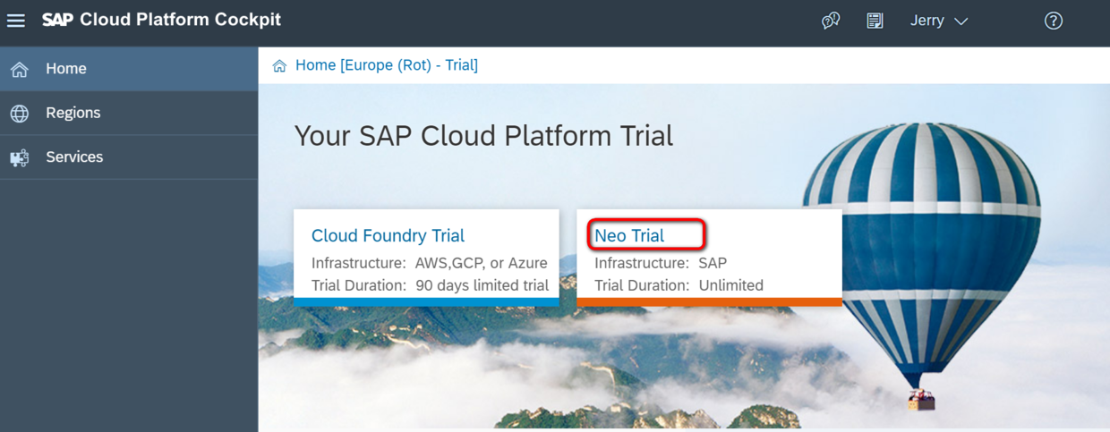Viewport: 1110px width, 432px height.
Task: Click the Cloud Foundry tile's blue bar
Action: click(426, 302)
